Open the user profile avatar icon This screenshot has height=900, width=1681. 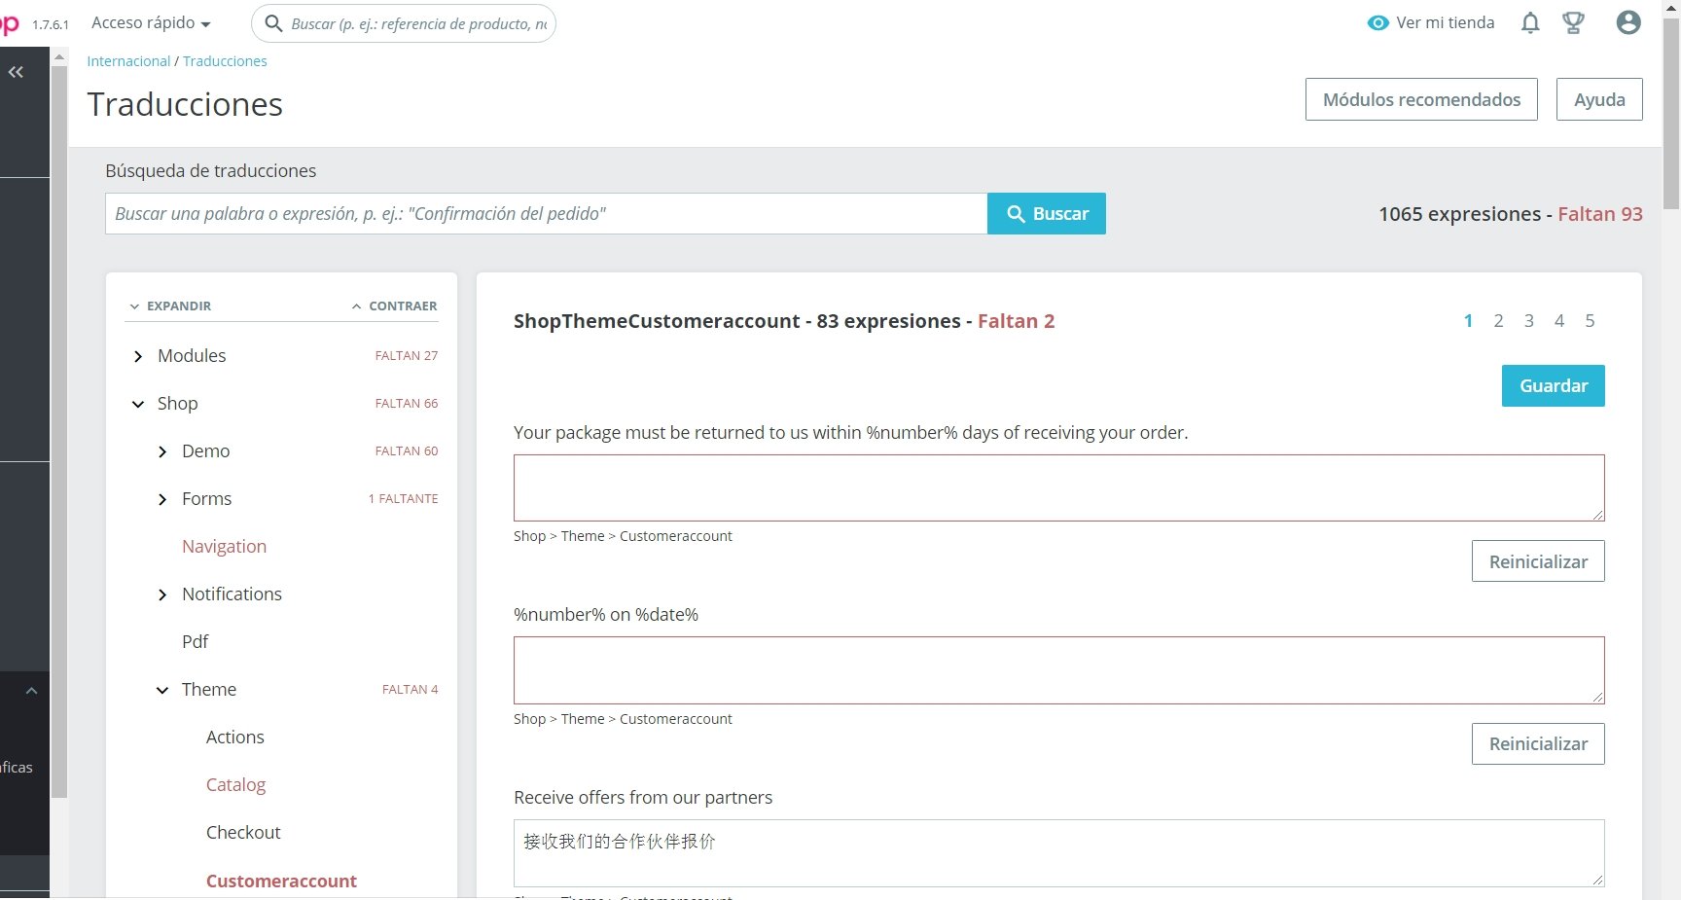[1628, 22]
